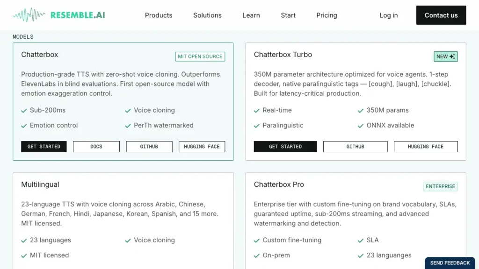Click the checkmark beside 23 languages
This screenshot has height=269, width=479.
[x=24, y=241]
